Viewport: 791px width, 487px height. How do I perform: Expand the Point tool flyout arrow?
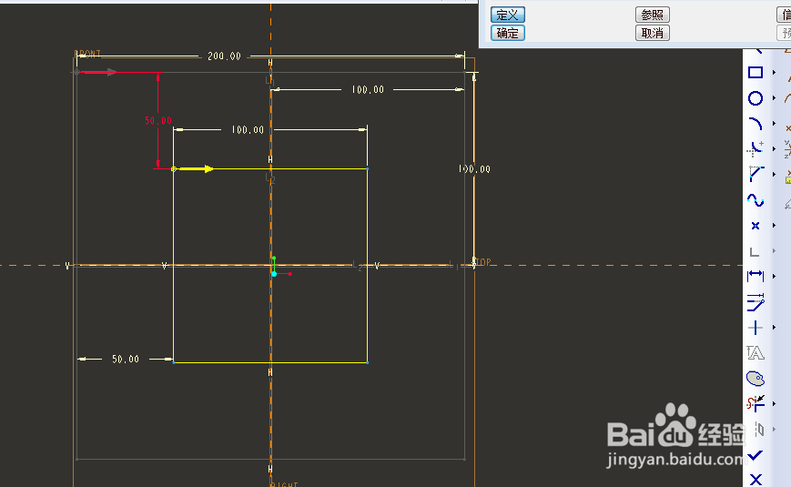pyautogui.click(x=774, y=226)
